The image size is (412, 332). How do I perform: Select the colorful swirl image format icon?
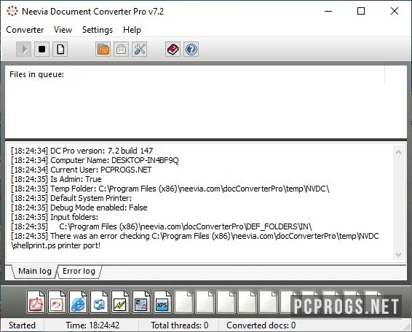coord(57,302)
